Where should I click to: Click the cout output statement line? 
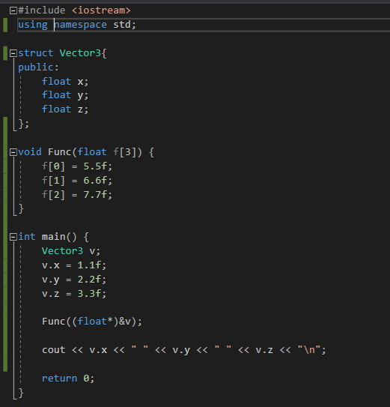[184, 350]
